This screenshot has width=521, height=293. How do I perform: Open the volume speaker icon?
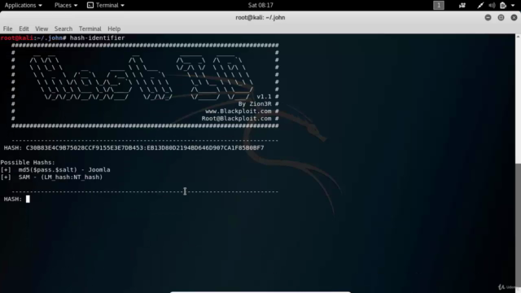[492, 6]
